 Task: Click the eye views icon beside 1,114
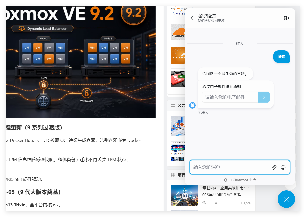click(204, 203)
